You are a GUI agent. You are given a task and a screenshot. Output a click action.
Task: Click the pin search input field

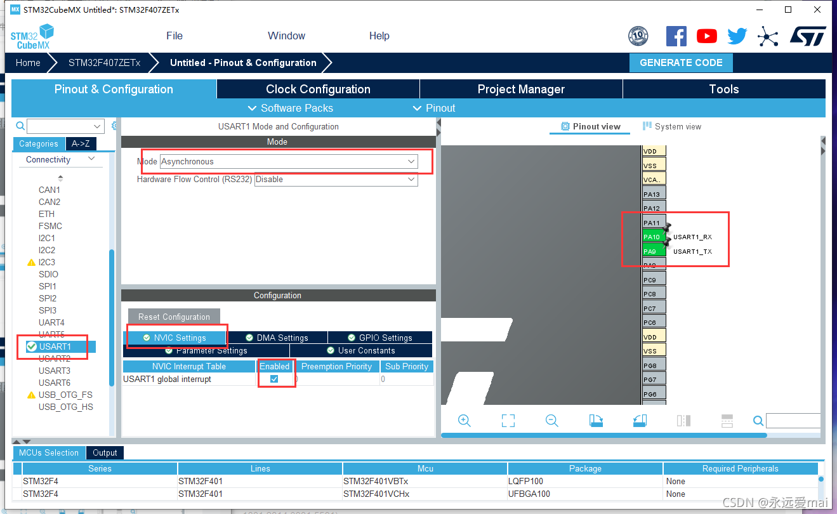[x=793, y=421]
